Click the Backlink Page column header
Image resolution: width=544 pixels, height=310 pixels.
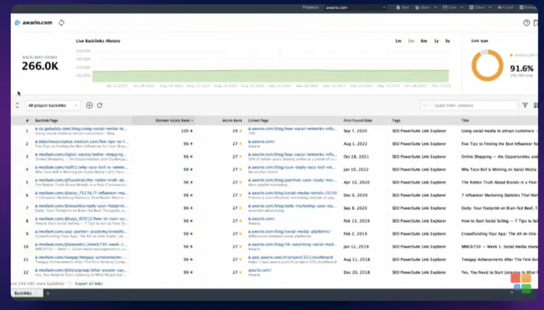tap(46, 121)
